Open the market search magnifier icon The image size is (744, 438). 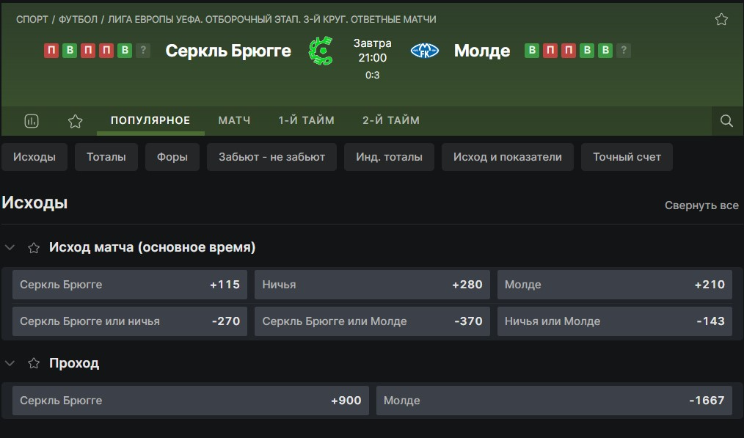click(x=726, y=121)
